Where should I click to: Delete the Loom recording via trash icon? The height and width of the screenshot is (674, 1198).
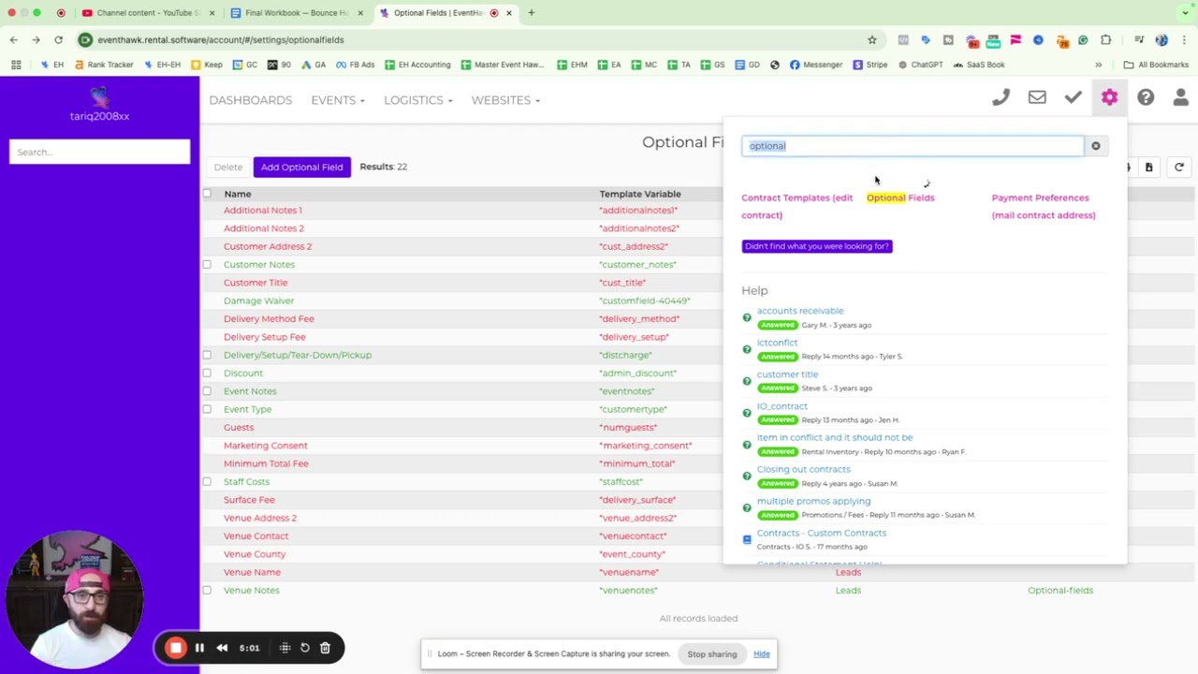(x=325, y=648)
